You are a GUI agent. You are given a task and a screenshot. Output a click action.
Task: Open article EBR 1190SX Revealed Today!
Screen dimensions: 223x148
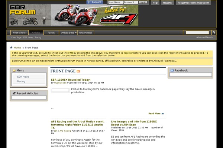(71, 80)
